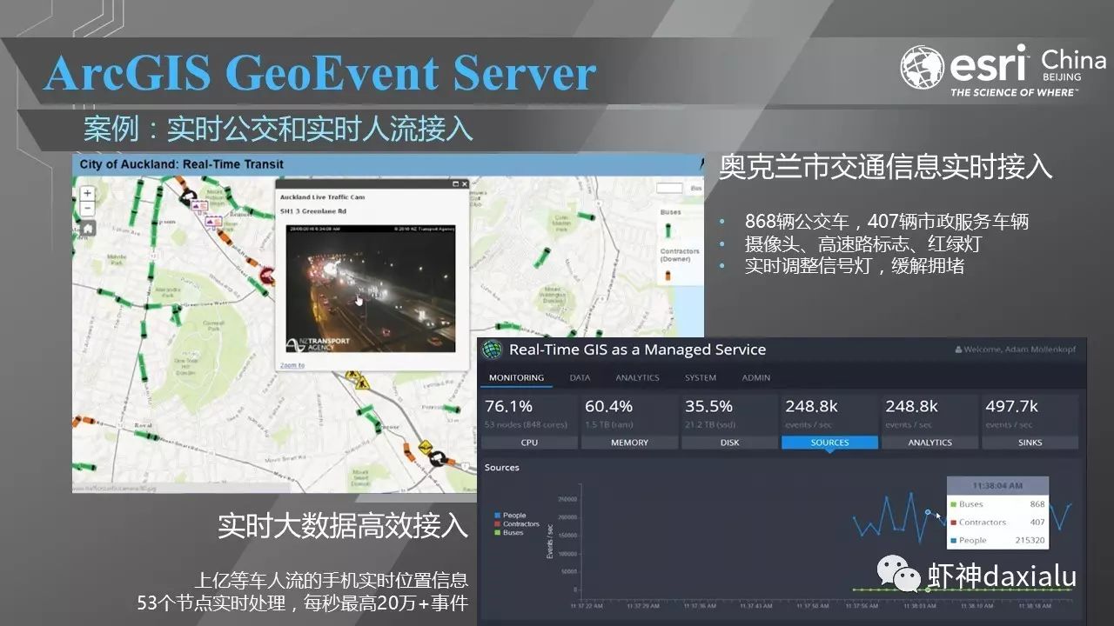Click the 35.5% disk usage value

click(708, 406)
